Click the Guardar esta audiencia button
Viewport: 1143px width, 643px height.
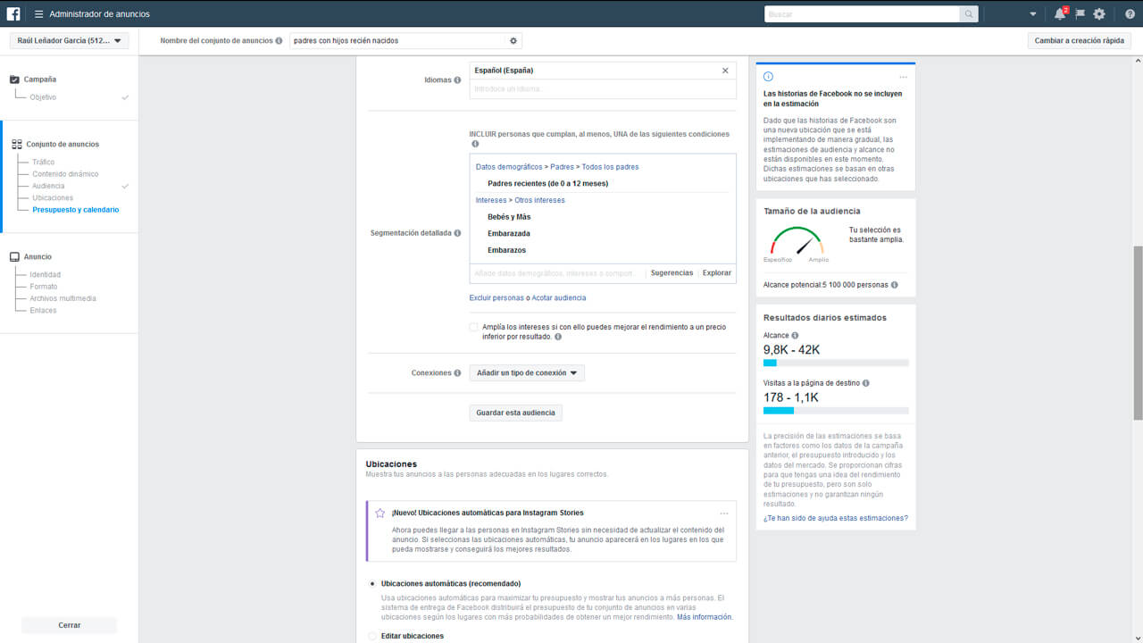coord(515,413)
